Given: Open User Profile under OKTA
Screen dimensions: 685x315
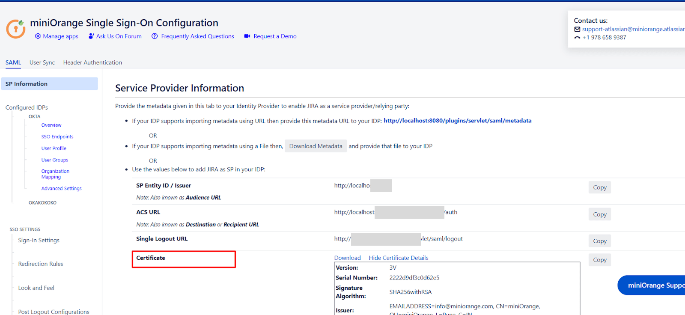Looking at the screenshot, I should pos(54,148).
